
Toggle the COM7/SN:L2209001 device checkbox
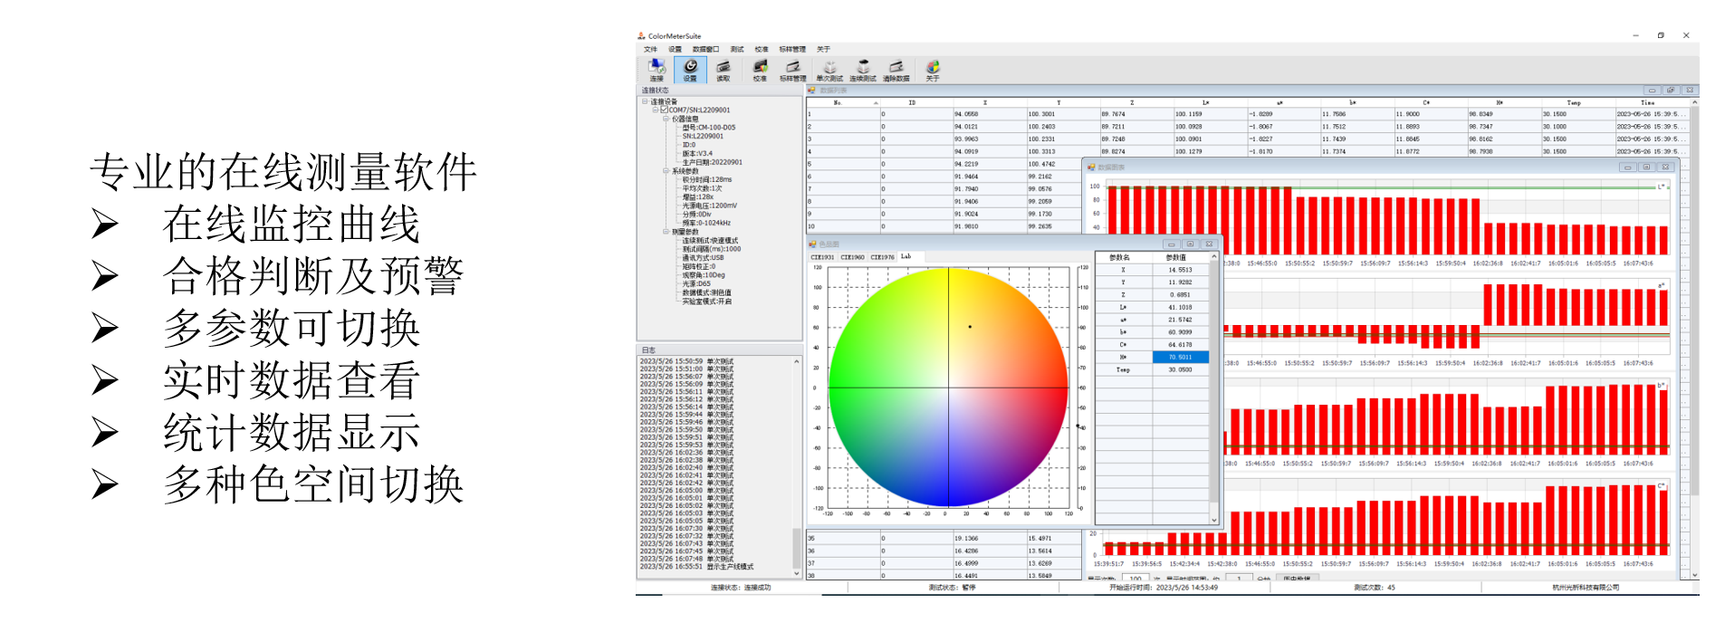664,110
